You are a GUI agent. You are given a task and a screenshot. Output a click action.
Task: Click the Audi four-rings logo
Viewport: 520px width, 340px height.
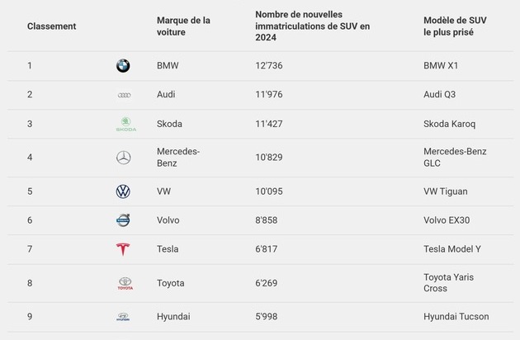(124, 95)
